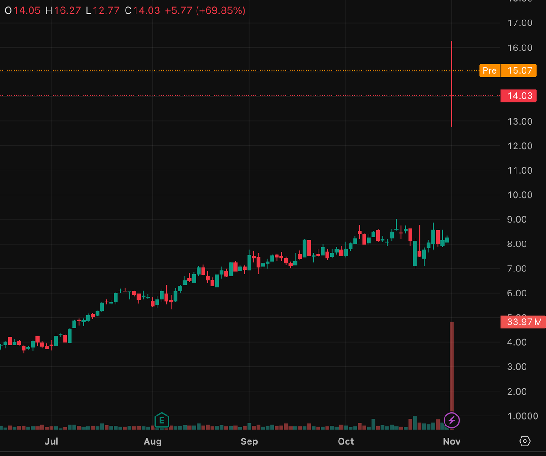The height and width of the screenshot is (456, 546).
Task: Click the red last price tag 14.03
Action: click(x=519, y=96)
